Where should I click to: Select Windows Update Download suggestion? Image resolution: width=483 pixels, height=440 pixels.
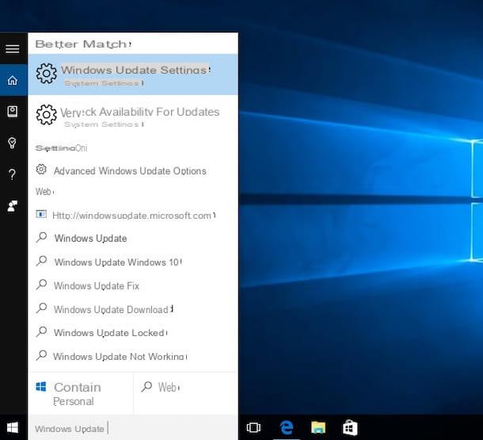(x=133, y=309)
